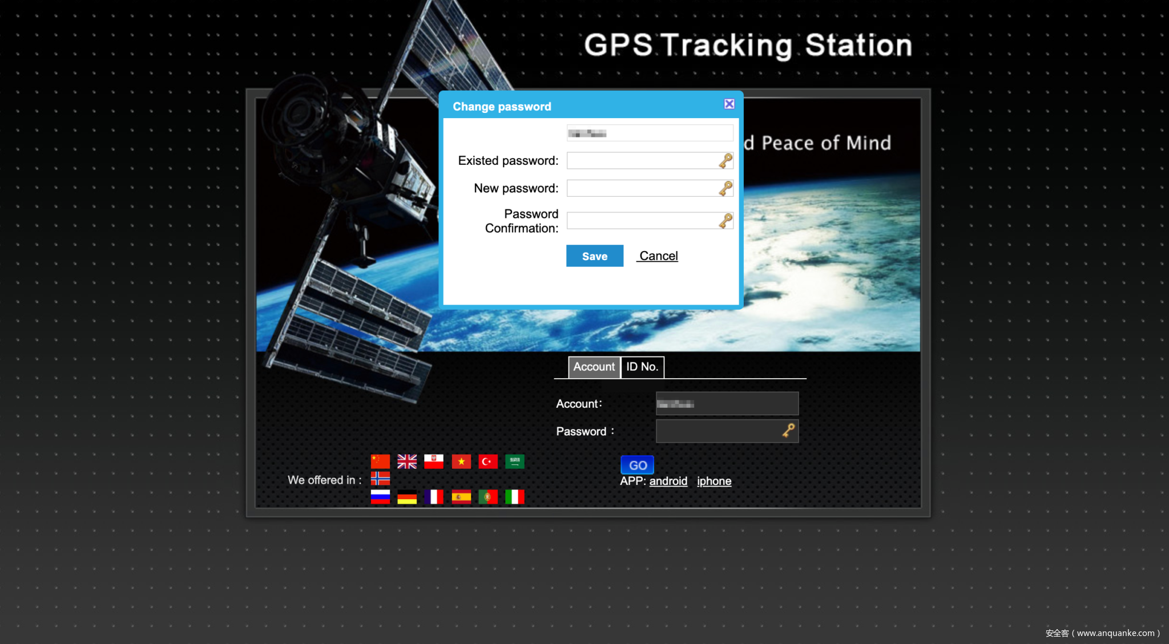The height and width of the screenshot is (644, 1169).
Task: Select the Account login tab
Action: pyautogui.click(x=594, y=367)
